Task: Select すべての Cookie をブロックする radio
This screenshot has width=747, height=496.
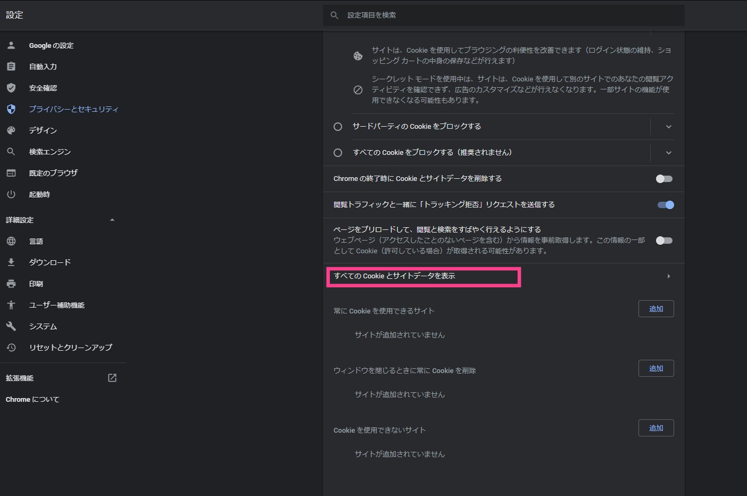Action: (x=338, y=153)
